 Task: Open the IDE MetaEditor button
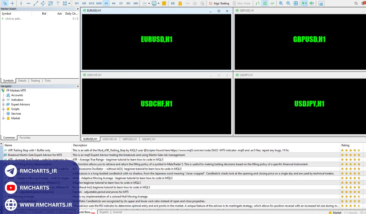click(x=173, y=3)
